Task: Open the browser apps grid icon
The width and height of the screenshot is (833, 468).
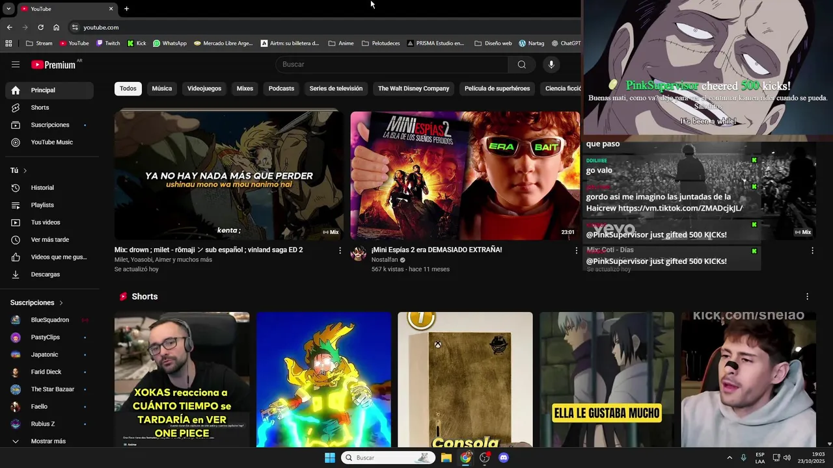Action: coord(8,44)
